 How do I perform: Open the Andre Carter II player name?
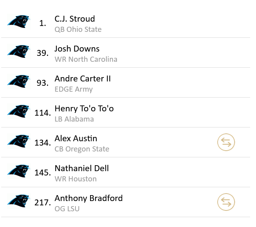(x=83, y=79)
